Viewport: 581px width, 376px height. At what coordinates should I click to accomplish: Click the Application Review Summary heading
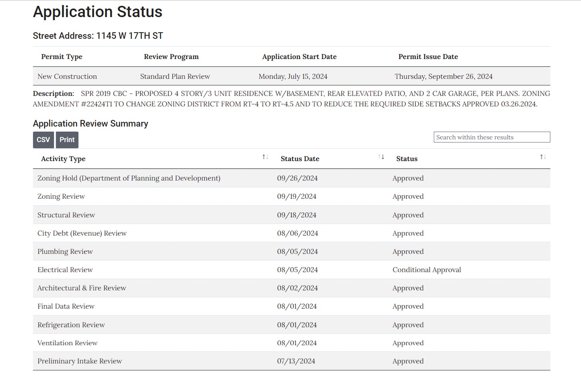(x=91, y=124)
